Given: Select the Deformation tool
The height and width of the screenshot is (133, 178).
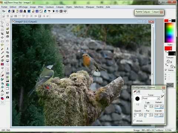Looking at the screenshot, I should click(x=2, y=30).
